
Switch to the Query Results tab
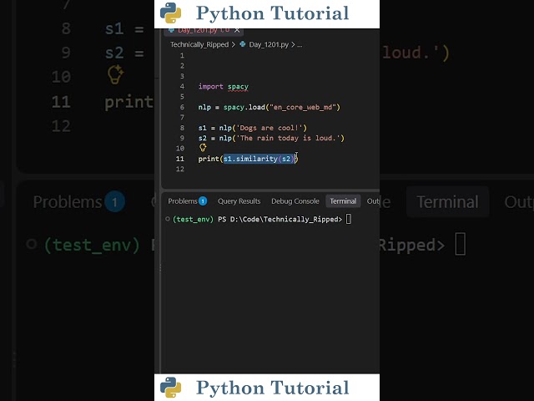[239, 201]
